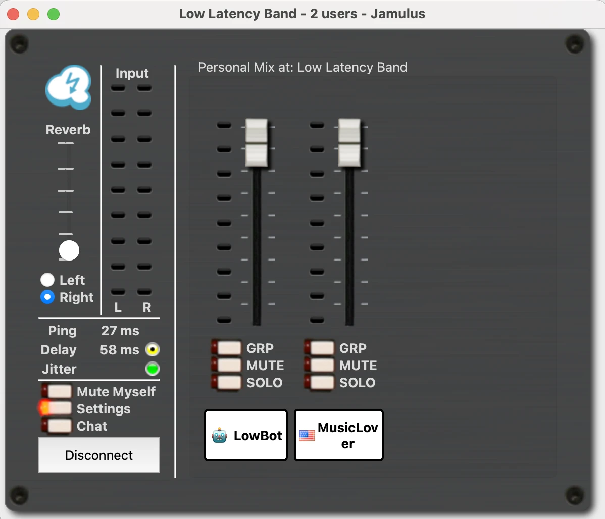The image size is (605, 519).
Task: Toggle the Mute Myself switch
Action: click(x=57, y=391)
